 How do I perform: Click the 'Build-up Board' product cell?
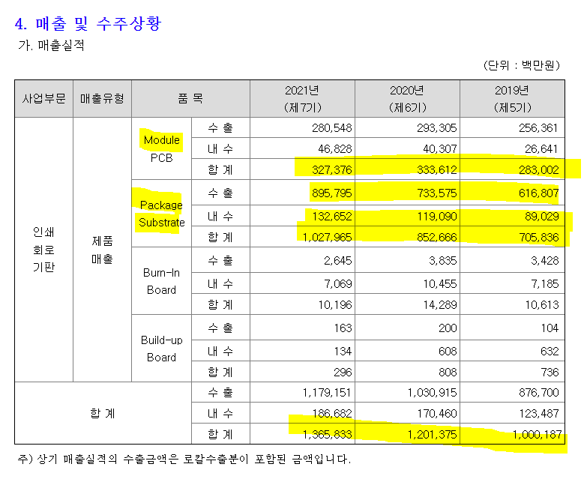[161, 349]
